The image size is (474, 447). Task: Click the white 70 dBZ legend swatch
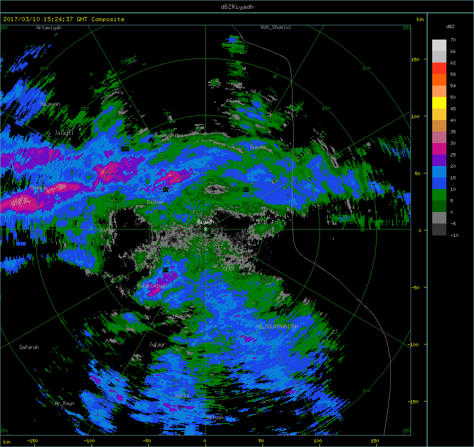(439, 46)
